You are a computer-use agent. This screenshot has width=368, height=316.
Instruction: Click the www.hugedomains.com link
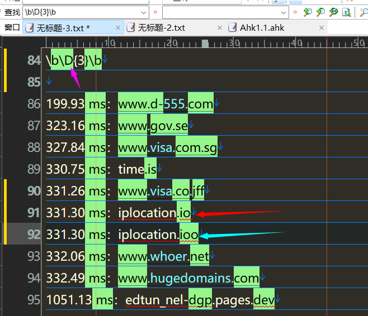[x=188, y=278]
